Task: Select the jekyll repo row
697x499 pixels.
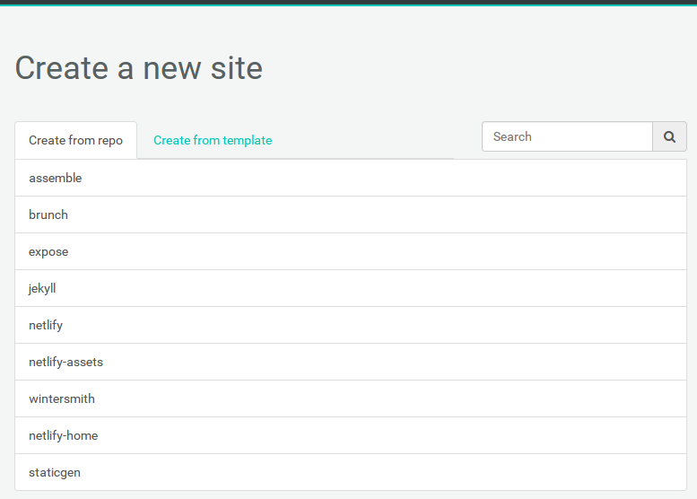Action: 351,289
